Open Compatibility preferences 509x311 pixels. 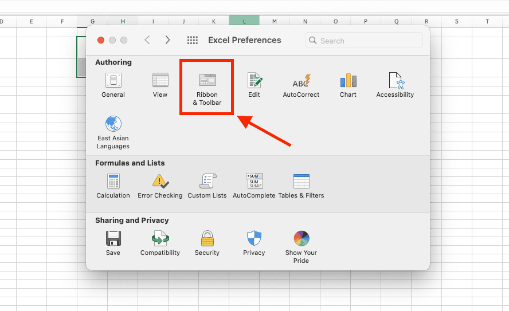pos(160,243)
